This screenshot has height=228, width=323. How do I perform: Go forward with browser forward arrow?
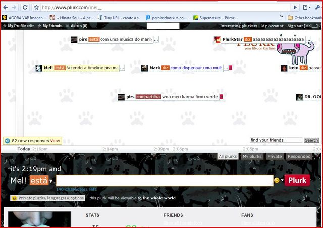click(14, 8)
